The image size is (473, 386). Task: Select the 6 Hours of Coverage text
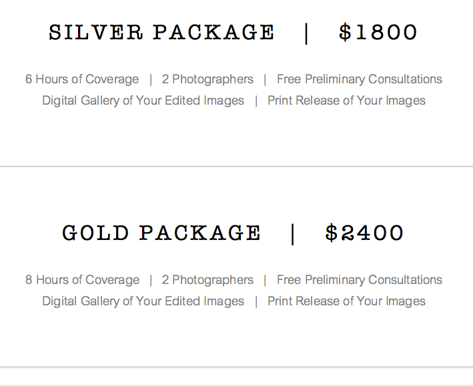point(82,79)
